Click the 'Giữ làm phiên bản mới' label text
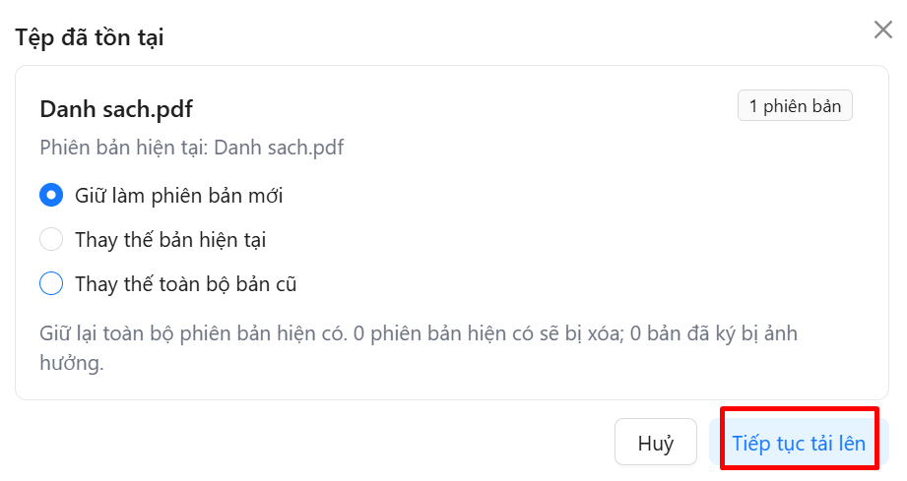 [x=178, y=196]
